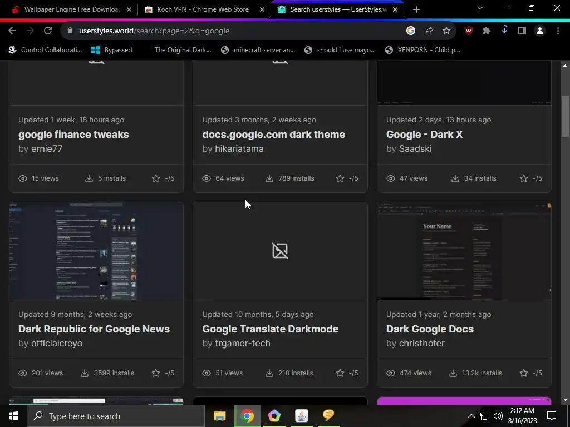Viewport: 570px width, 427px height.
Task: Open File Explorer from taskbar
Action: (219, 416)
